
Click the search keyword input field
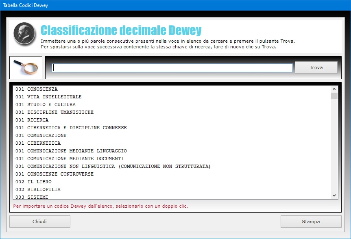click(x=172, y=68)
